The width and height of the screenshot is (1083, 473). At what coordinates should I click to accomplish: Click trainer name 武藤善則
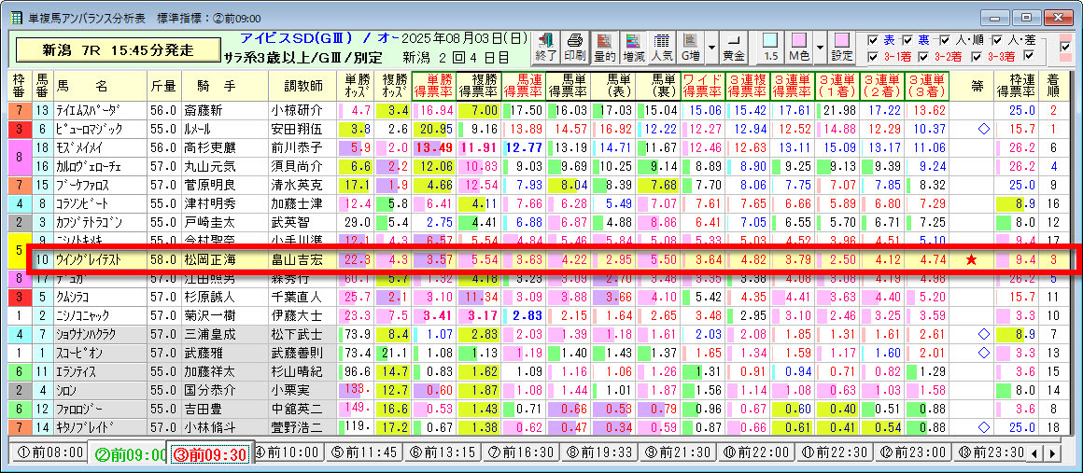tap(298, 353)
